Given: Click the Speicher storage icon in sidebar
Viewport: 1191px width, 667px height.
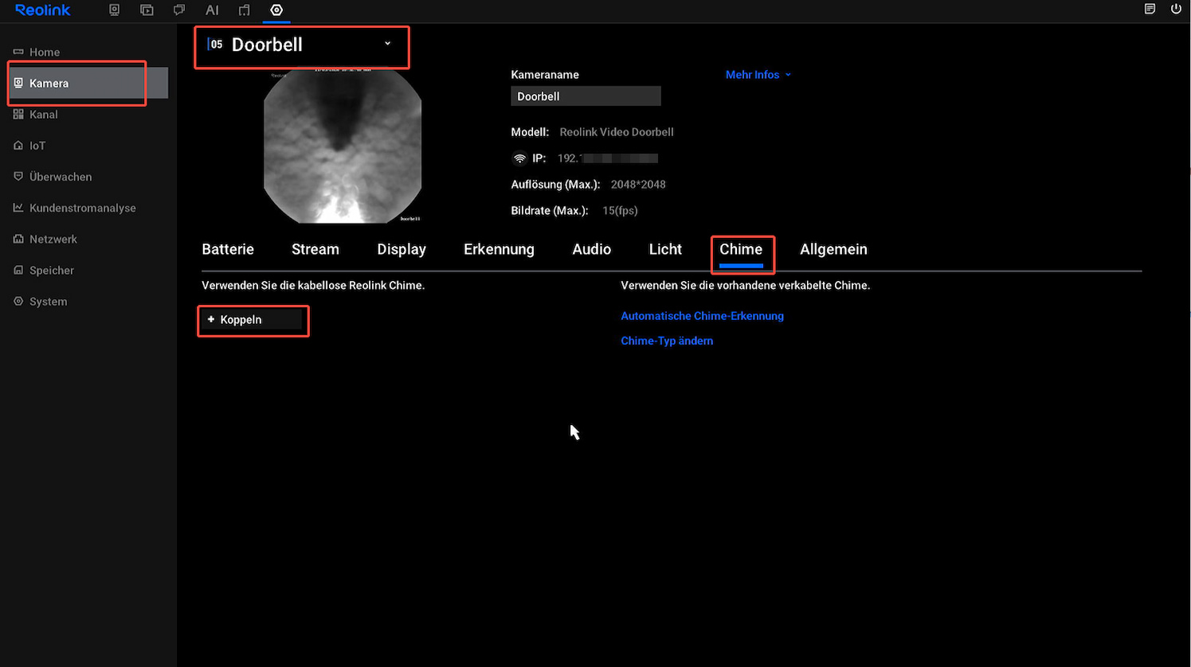Looking at the screenshot, I should [18, 270].
